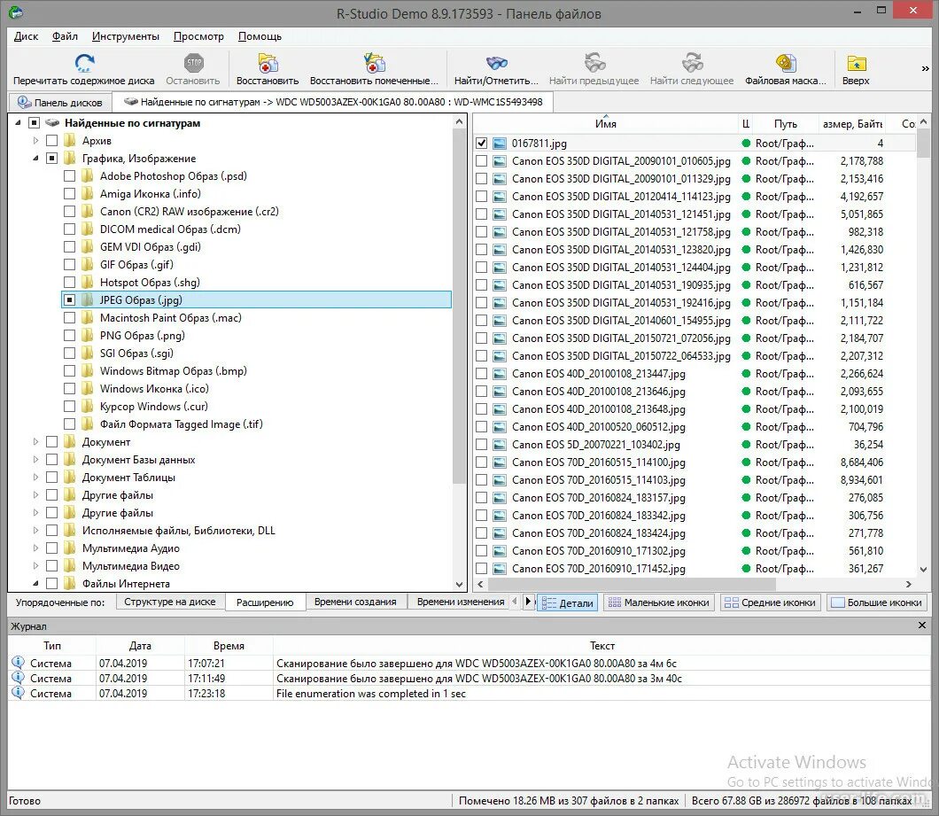Expand the Архив tree node
Viewport: 939px width, 816px height.
coord(35,141)
